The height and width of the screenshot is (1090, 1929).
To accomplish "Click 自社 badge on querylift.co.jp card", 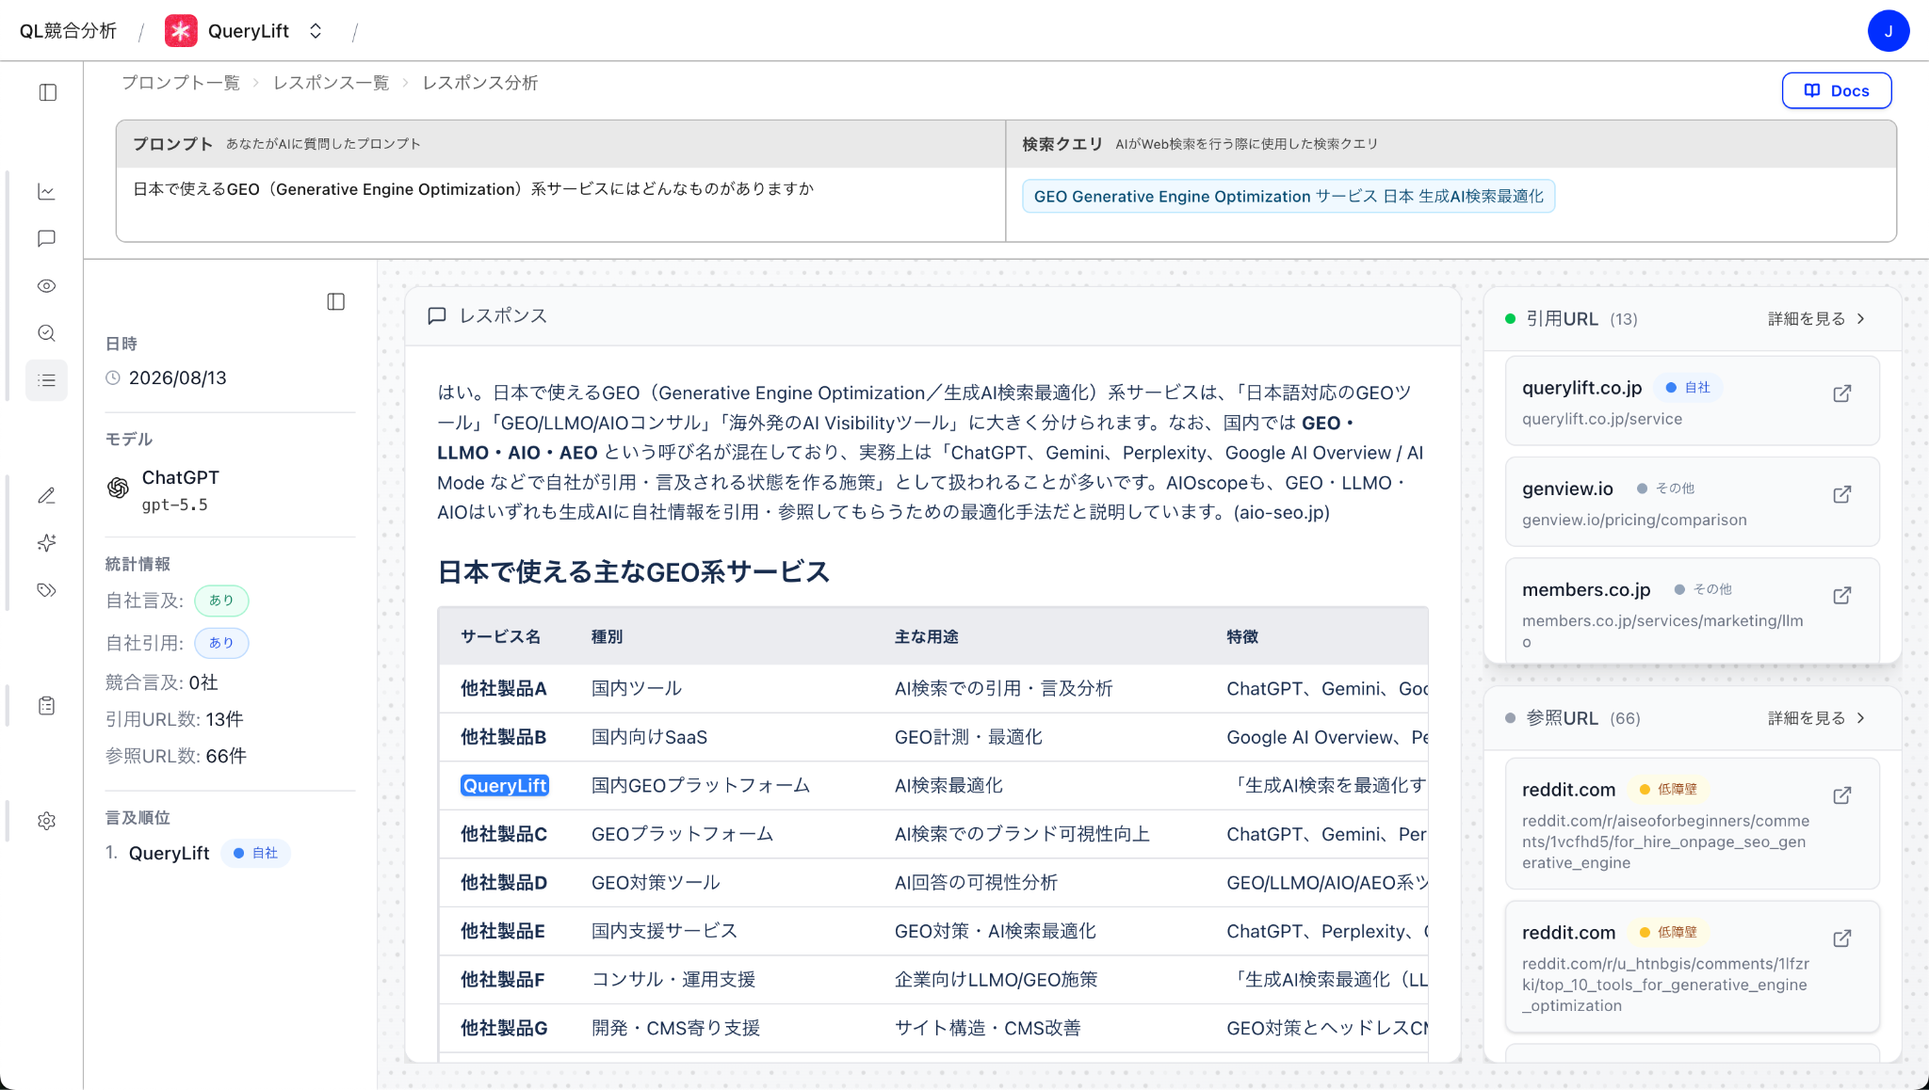I will [x=1688, y=388].
